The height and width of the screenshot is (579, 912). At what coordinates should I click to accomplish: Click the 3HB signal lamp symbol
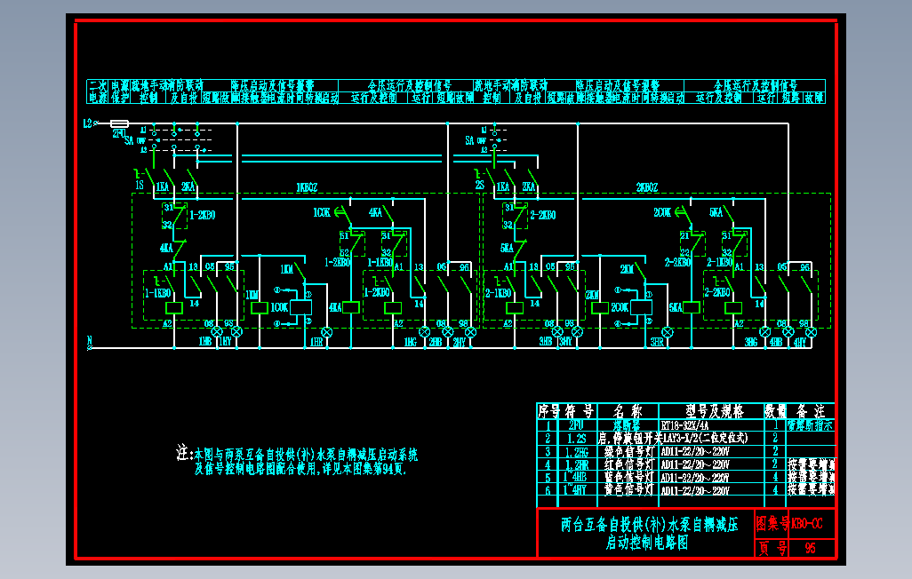pyautogui.click(x=557, y=332)
